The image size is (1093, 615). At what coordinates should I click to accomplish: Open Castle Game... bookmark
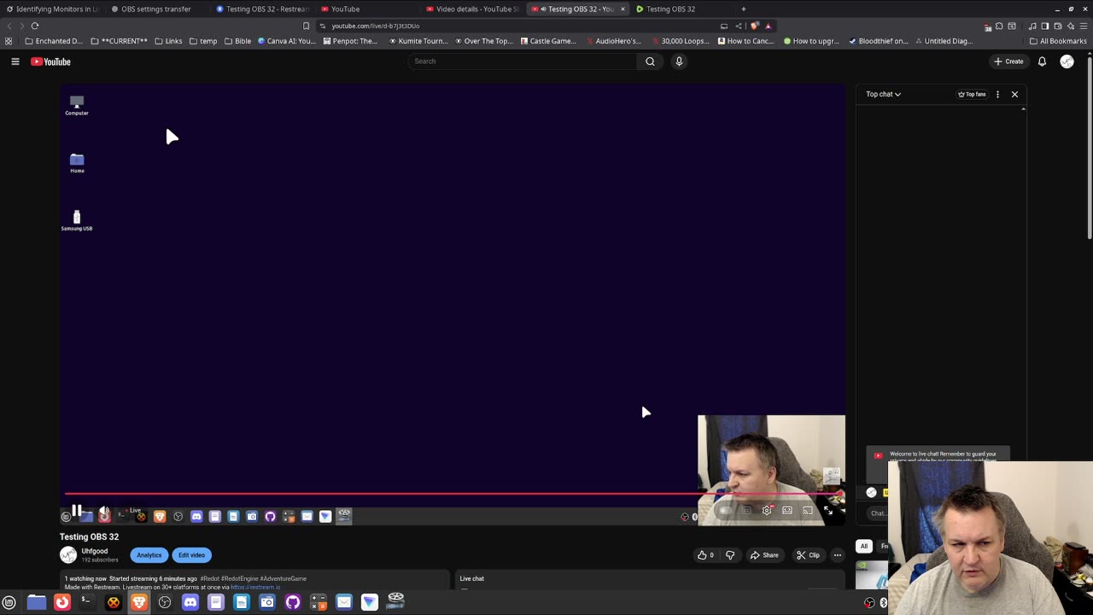click(x=548, y=41)
